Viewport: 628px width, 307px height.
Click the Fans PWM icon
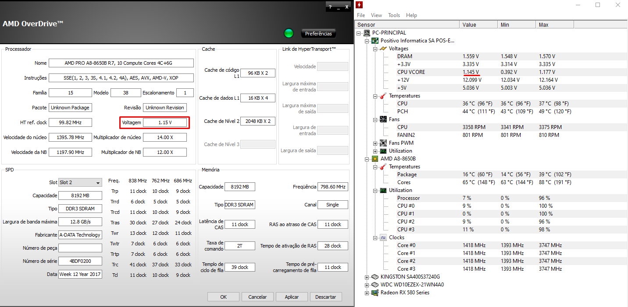point(383,143)
